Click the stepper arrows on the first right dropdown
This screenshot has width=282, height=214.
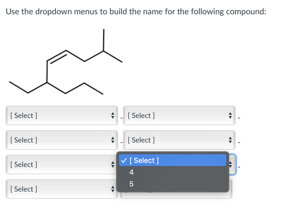[x=230, y=115]
